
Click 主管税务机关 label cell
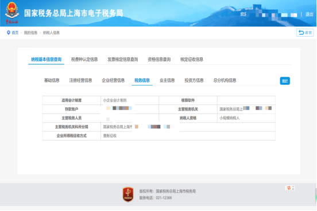point(188,109)
